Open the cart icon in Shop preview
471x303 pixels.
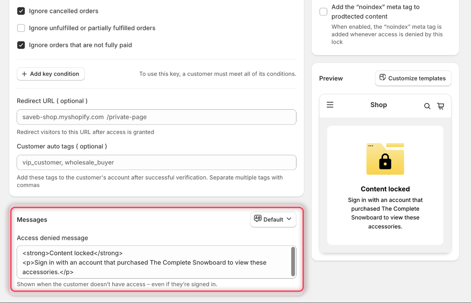pyautogui.click(x=441, y=106)
